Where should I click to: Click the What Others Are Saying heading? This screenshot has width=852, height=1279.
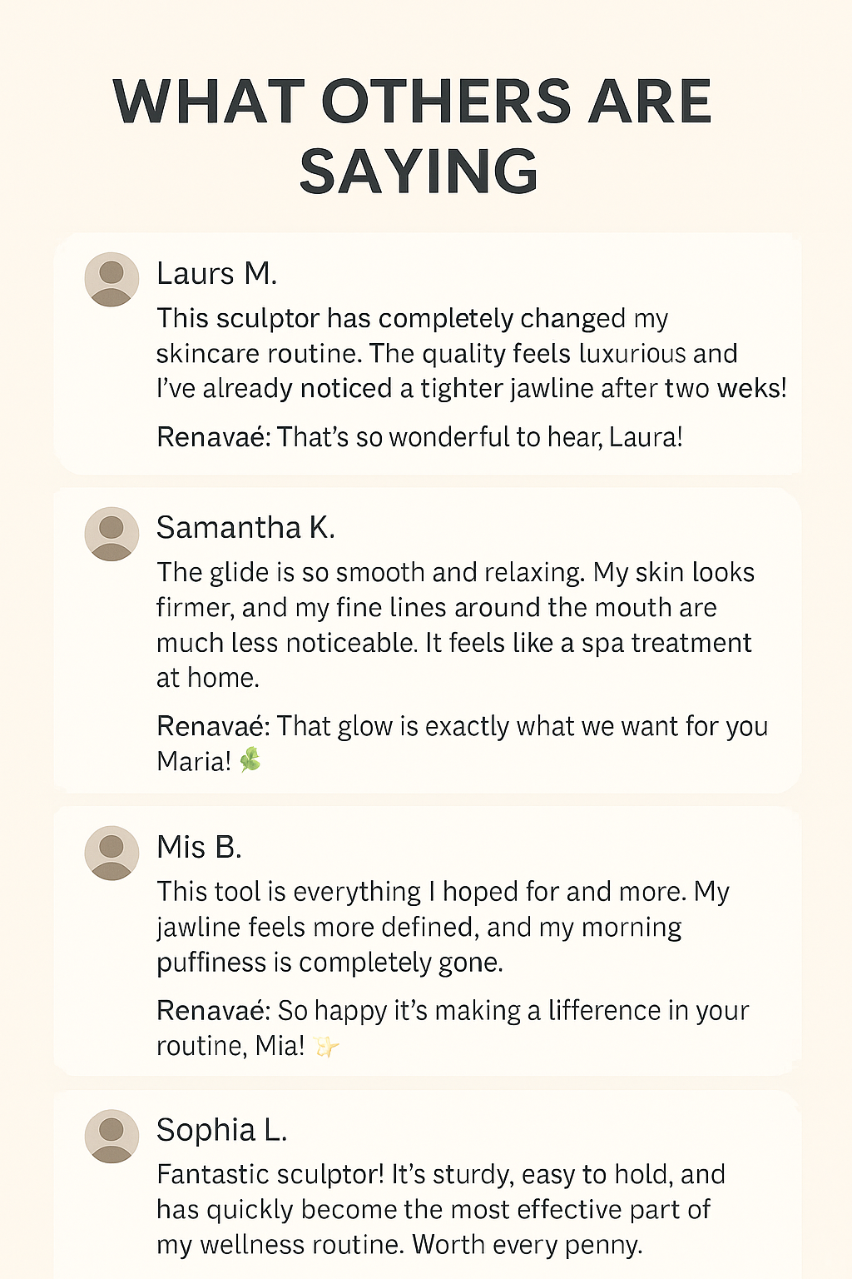pyautogui.click(x=413, y=136)
